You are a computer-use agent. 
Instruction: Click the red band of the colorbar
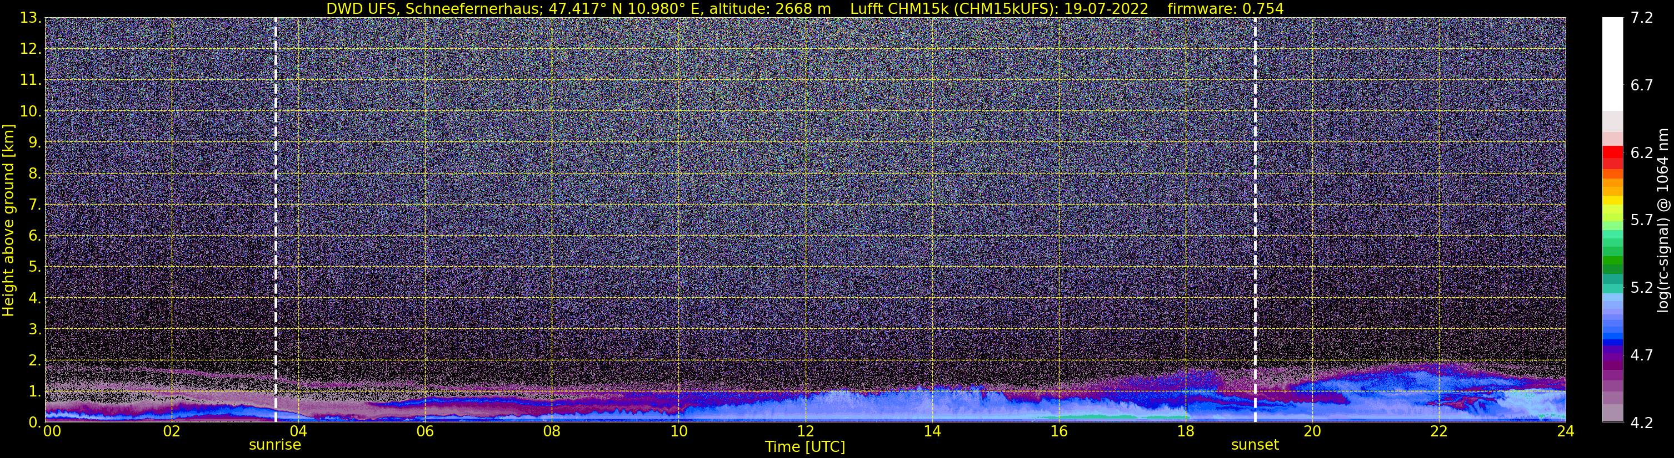1612,152
